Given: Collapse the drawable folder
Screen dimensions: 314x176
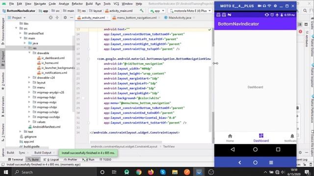Looking at the screenshot, I should 29,53.
